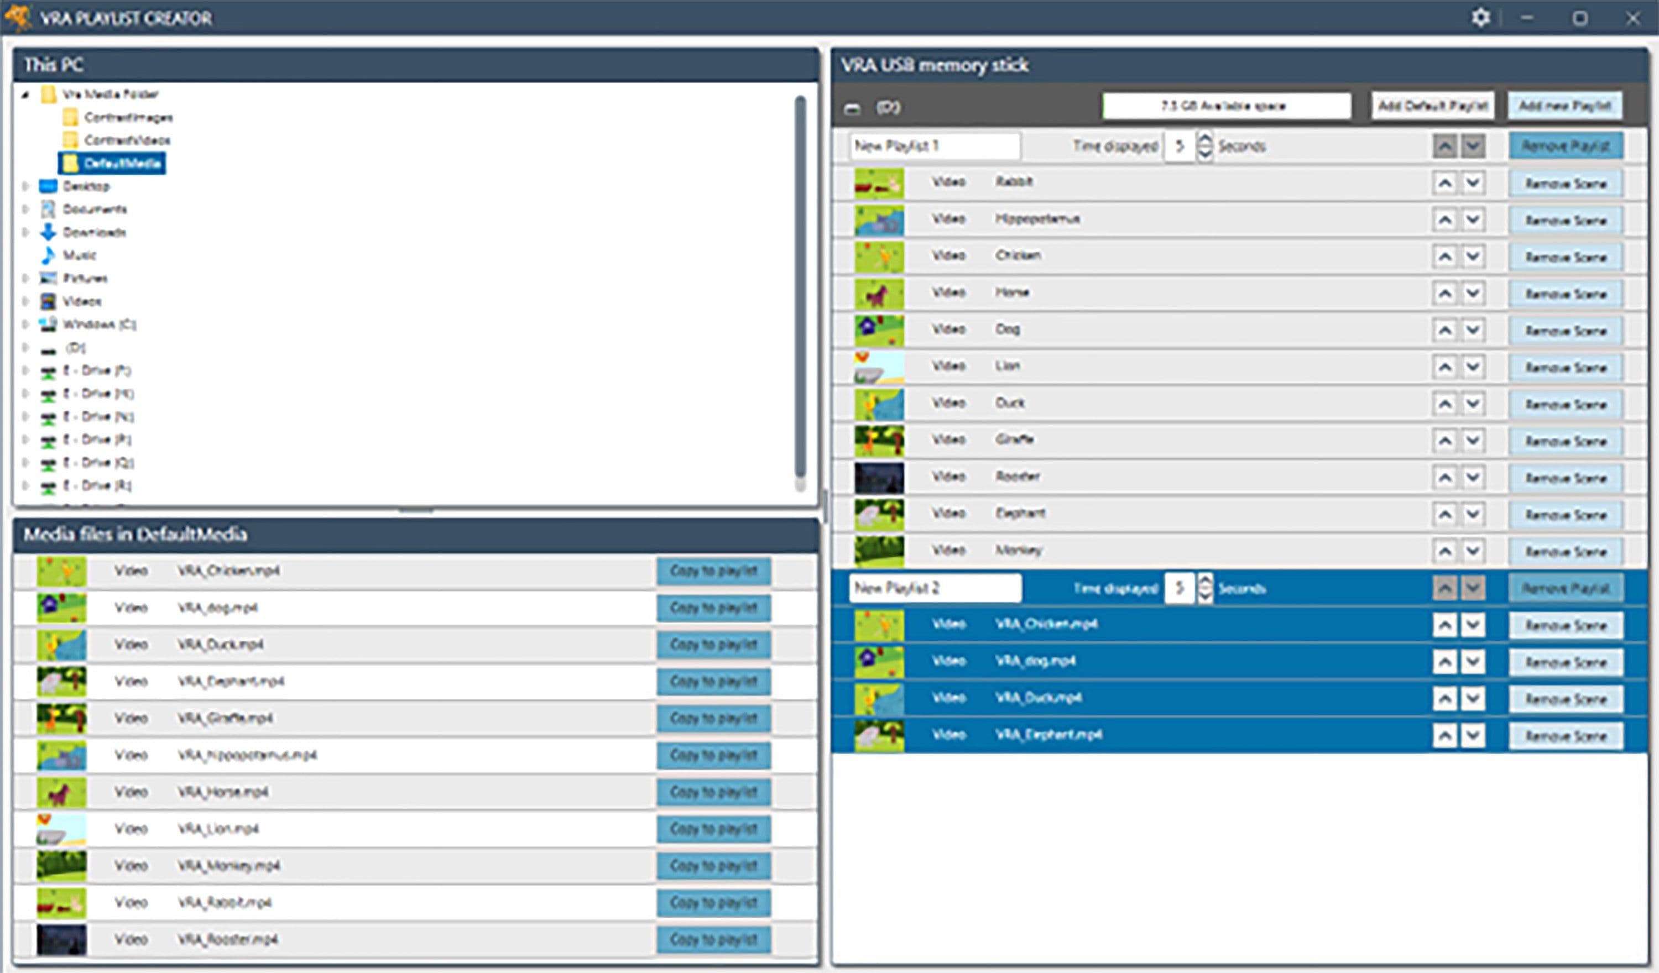The width and height of the screenshot is (1659, 973).
Task: Copy VRA_Lion.mp4 to playlist
Action: pyautogui.click(x=713, y=829)
